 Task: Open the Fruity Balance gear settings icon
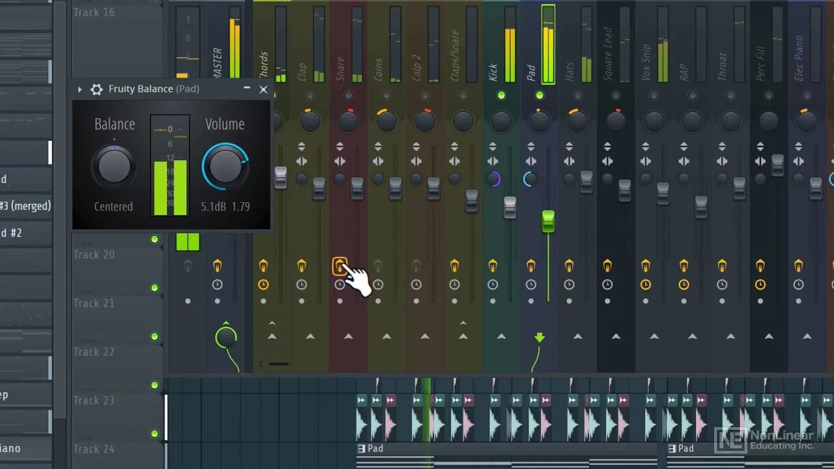[x=96, y=89]
